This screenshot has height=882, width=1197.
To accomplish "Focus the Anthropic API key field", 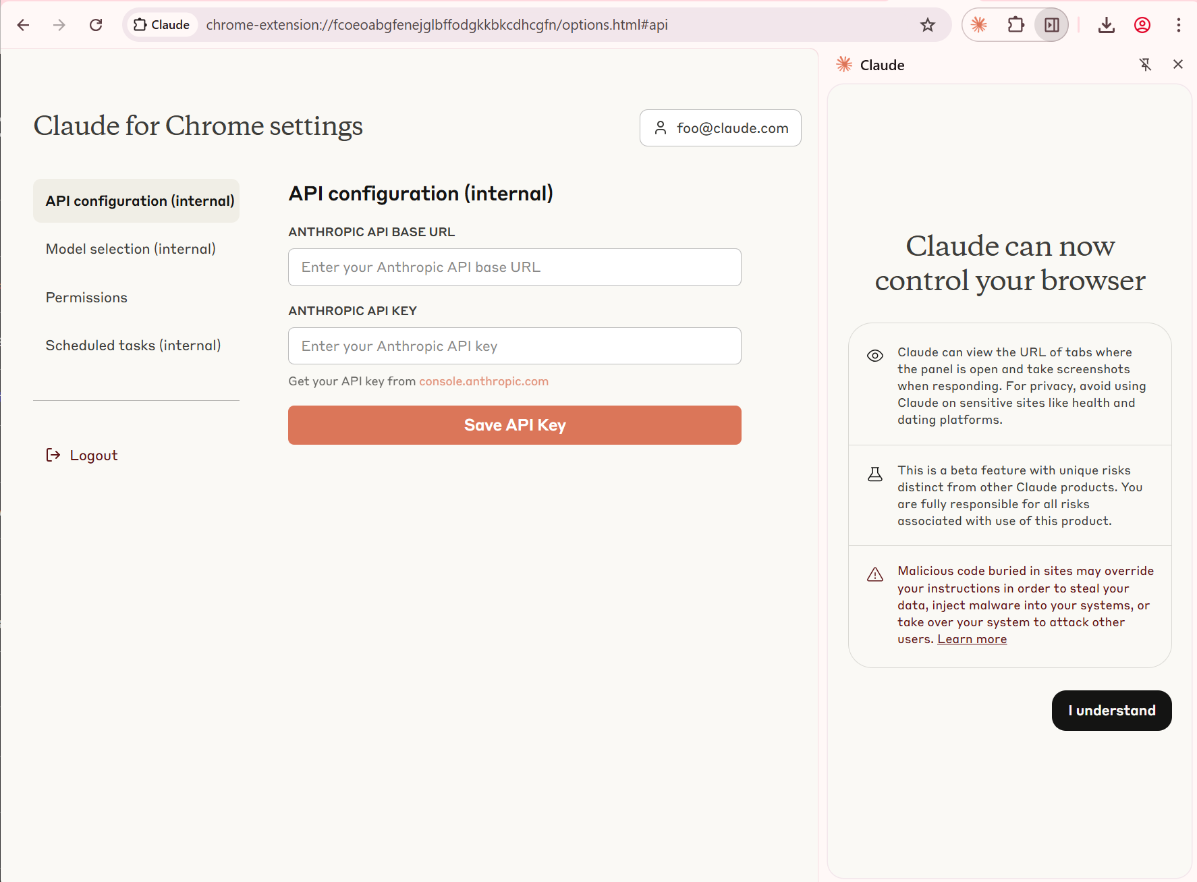I will [x=514, y=346].
